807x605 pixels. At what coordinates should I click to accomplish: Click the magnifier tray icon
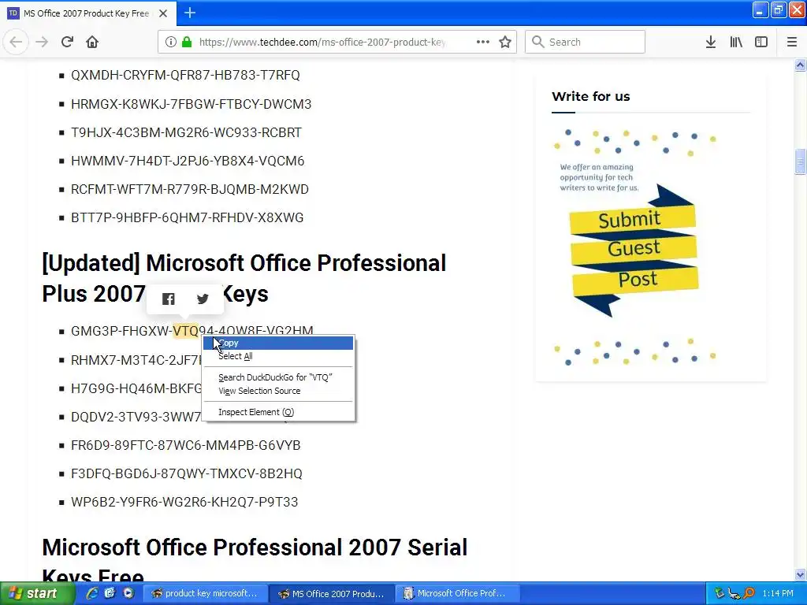click(749, 593)
